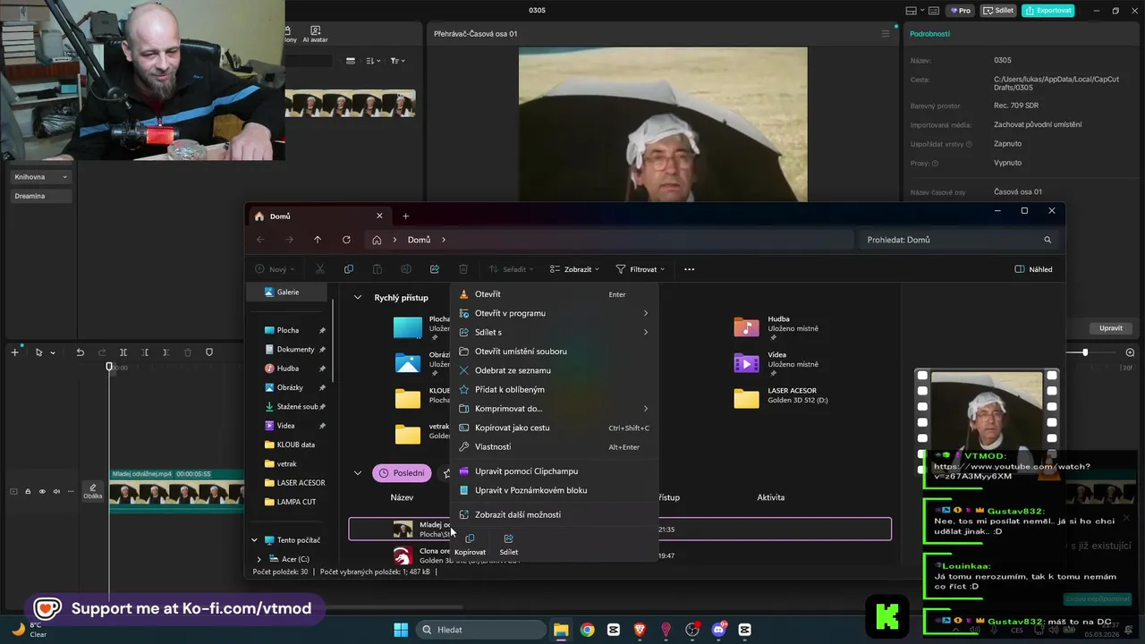Image resolution: width=1145 pixels, height=644 pixels.
Task: Open Discord from the taskbar
Action: [718, 630]
